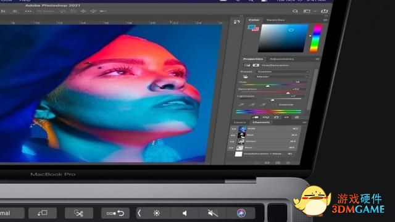Open the Preset dropdown set to Custom

coord(282,72)
